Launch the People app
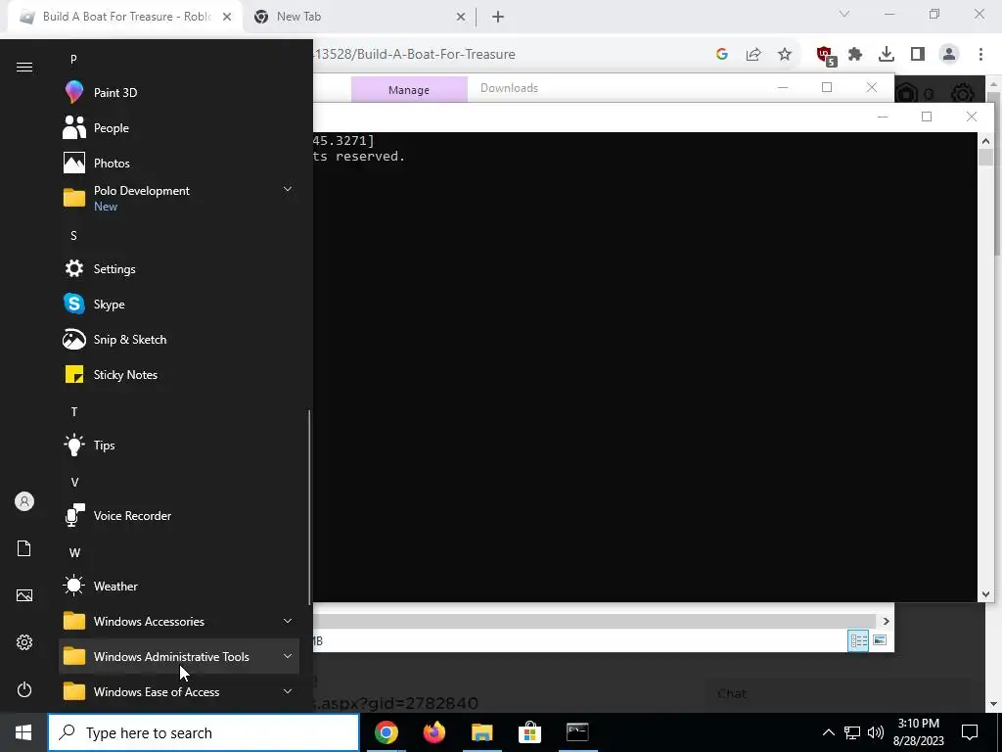This screenshot has height=752, width=1002. click(179, 128)
